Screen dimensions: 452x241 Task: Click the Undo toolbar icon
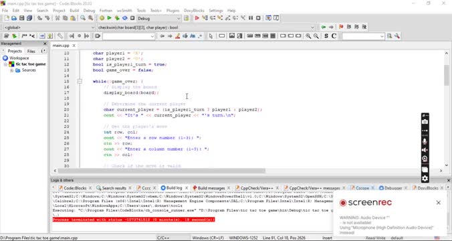pos(39,18)
